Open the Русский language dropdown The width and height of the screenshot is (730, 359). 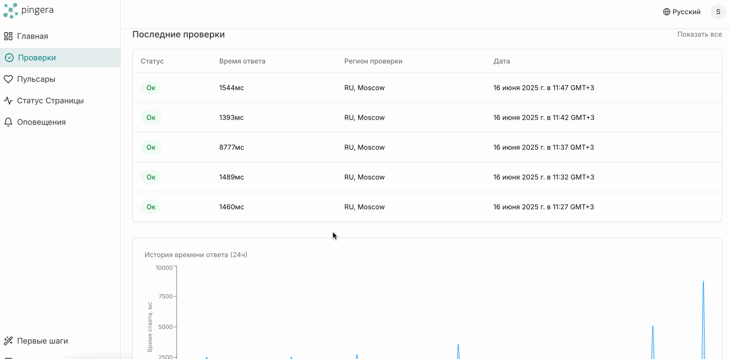click(682, 12)
